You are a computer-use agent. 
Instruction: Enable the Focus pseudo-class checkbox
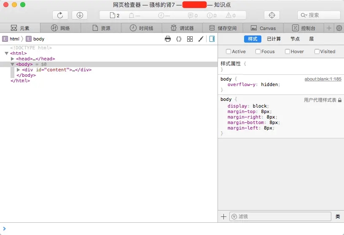258,51
